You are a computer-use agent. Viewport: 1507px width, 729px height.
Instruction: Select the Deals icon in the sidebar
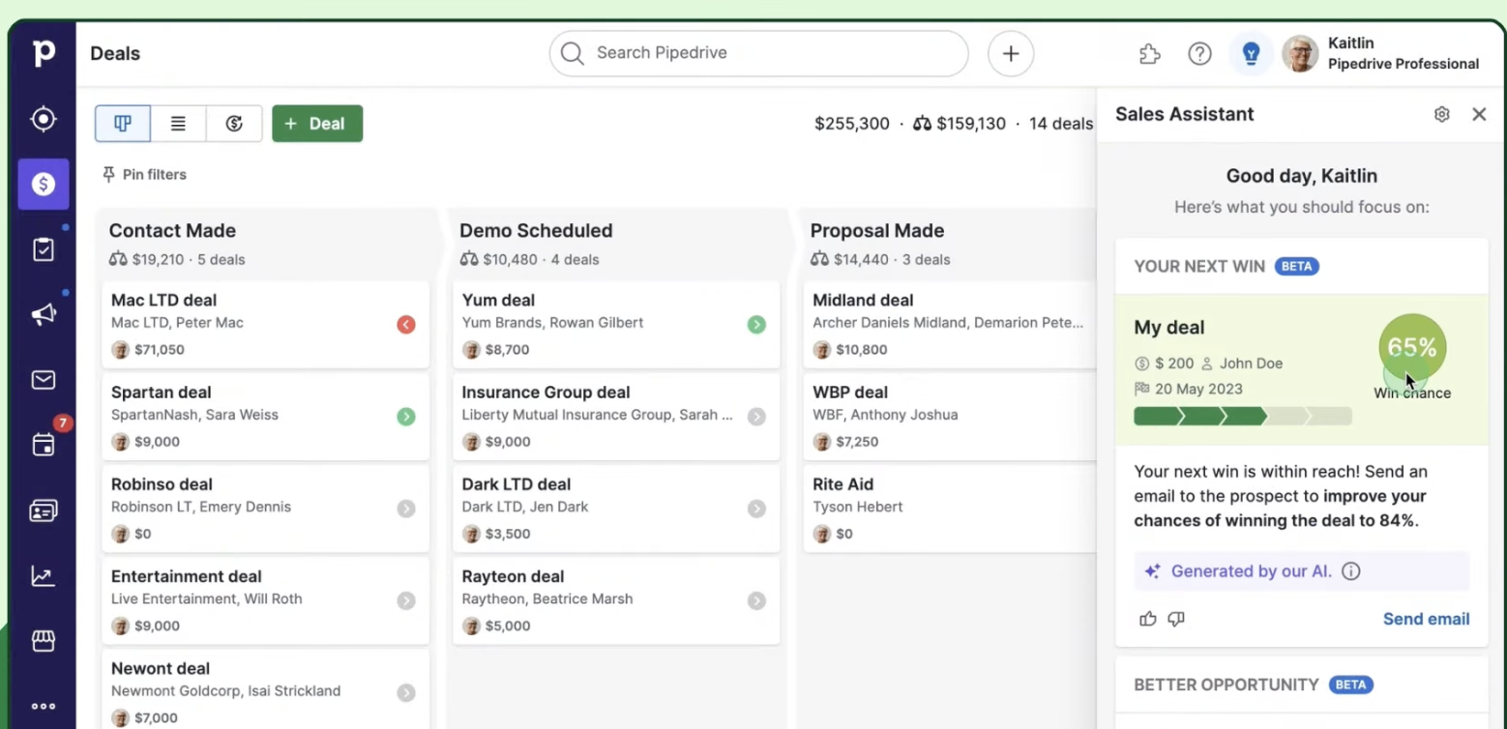tap(43, 184)
